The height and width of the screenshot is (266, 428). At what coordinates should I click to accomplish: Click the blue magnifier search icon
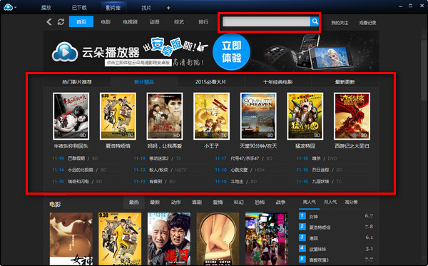[x=315, y=21]
